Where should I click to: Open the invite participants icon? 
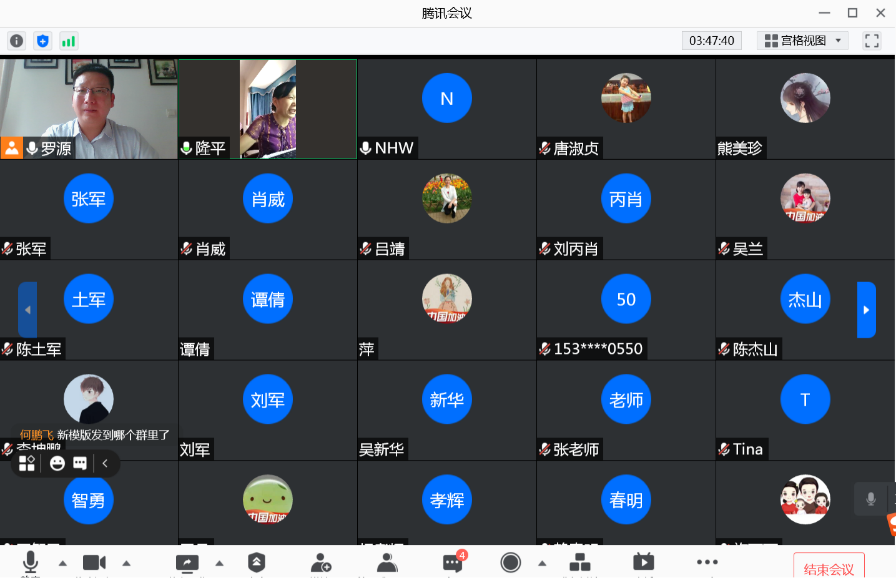point(320,563)
